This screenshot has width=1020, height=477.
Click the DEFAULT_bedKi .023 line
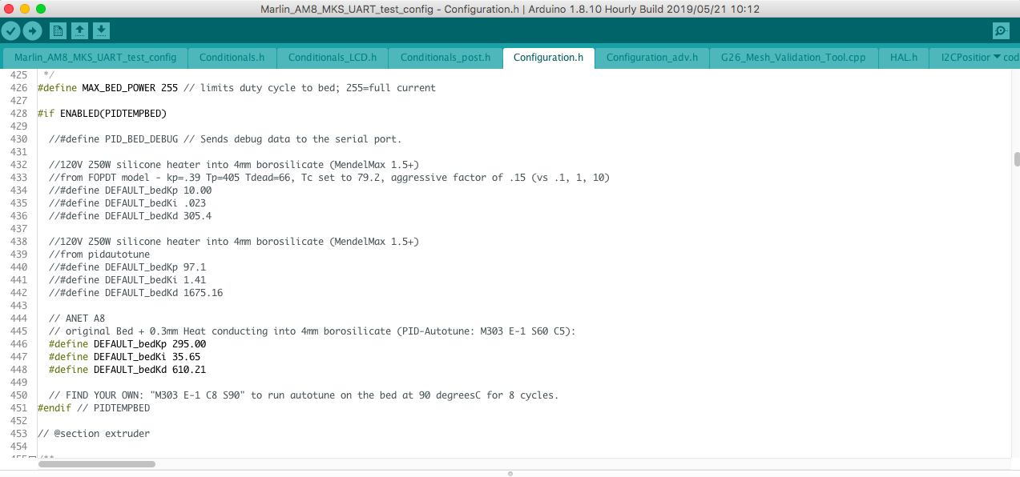coord(127,203)
